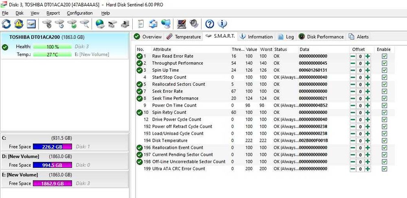Increase offset for Raw Read Error Rate
This screenshot has height=198, width=407.
click(368, 56)
